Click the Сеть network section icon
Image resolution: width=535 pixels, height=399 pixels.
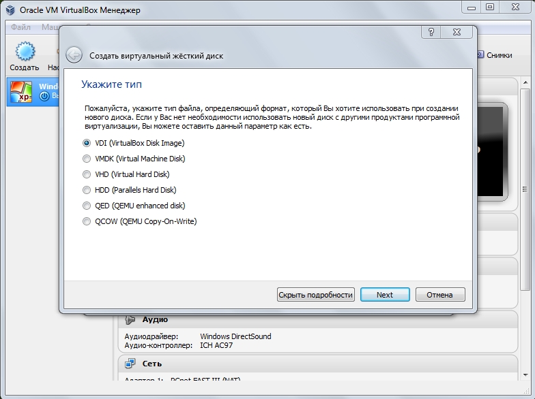130,364
